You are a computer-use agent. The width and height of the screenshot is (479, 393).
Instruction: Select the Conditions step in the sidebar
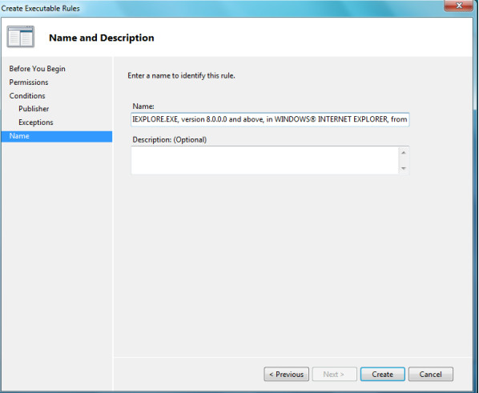click(27, 95)
